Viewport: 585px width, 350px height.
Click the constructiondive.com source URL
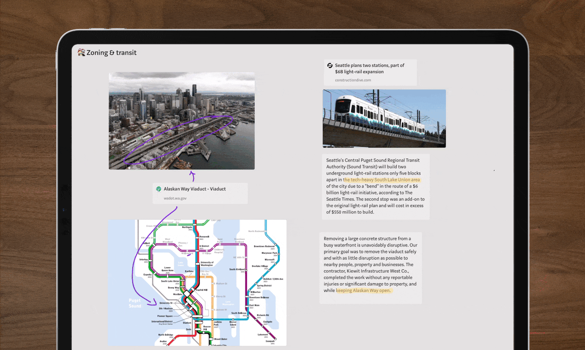click(353, 80)
